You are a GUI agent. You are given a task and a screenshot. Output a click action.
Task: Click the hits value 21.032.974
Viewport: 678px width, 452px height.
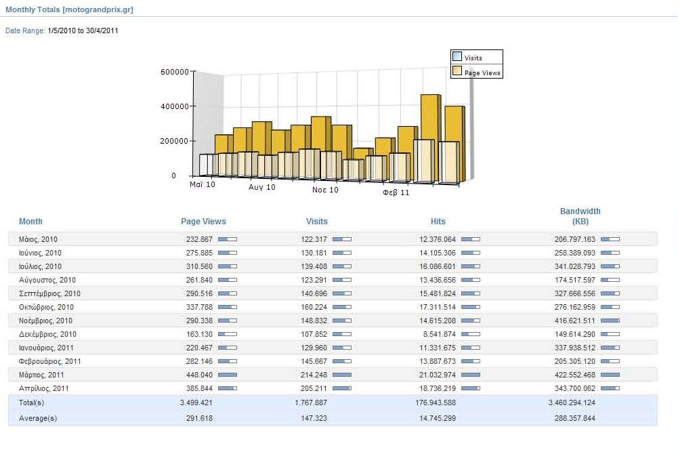coord(438,375)
